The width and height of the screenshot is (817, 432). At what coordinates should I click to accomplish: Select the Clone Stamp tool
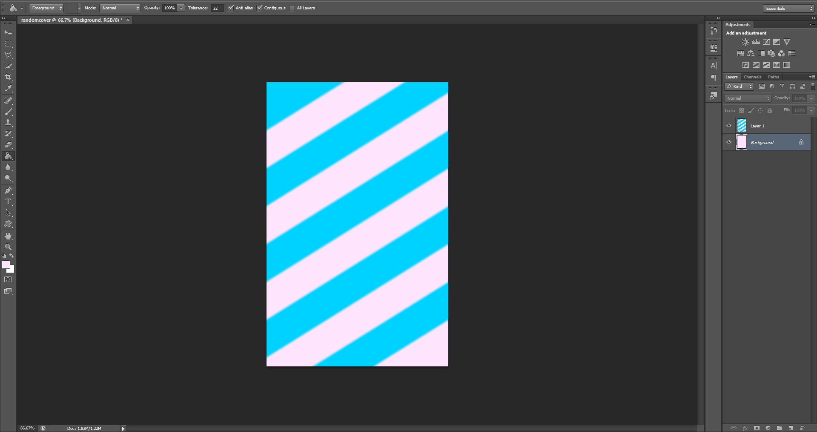pyautogui.click(x=8, y=123)
